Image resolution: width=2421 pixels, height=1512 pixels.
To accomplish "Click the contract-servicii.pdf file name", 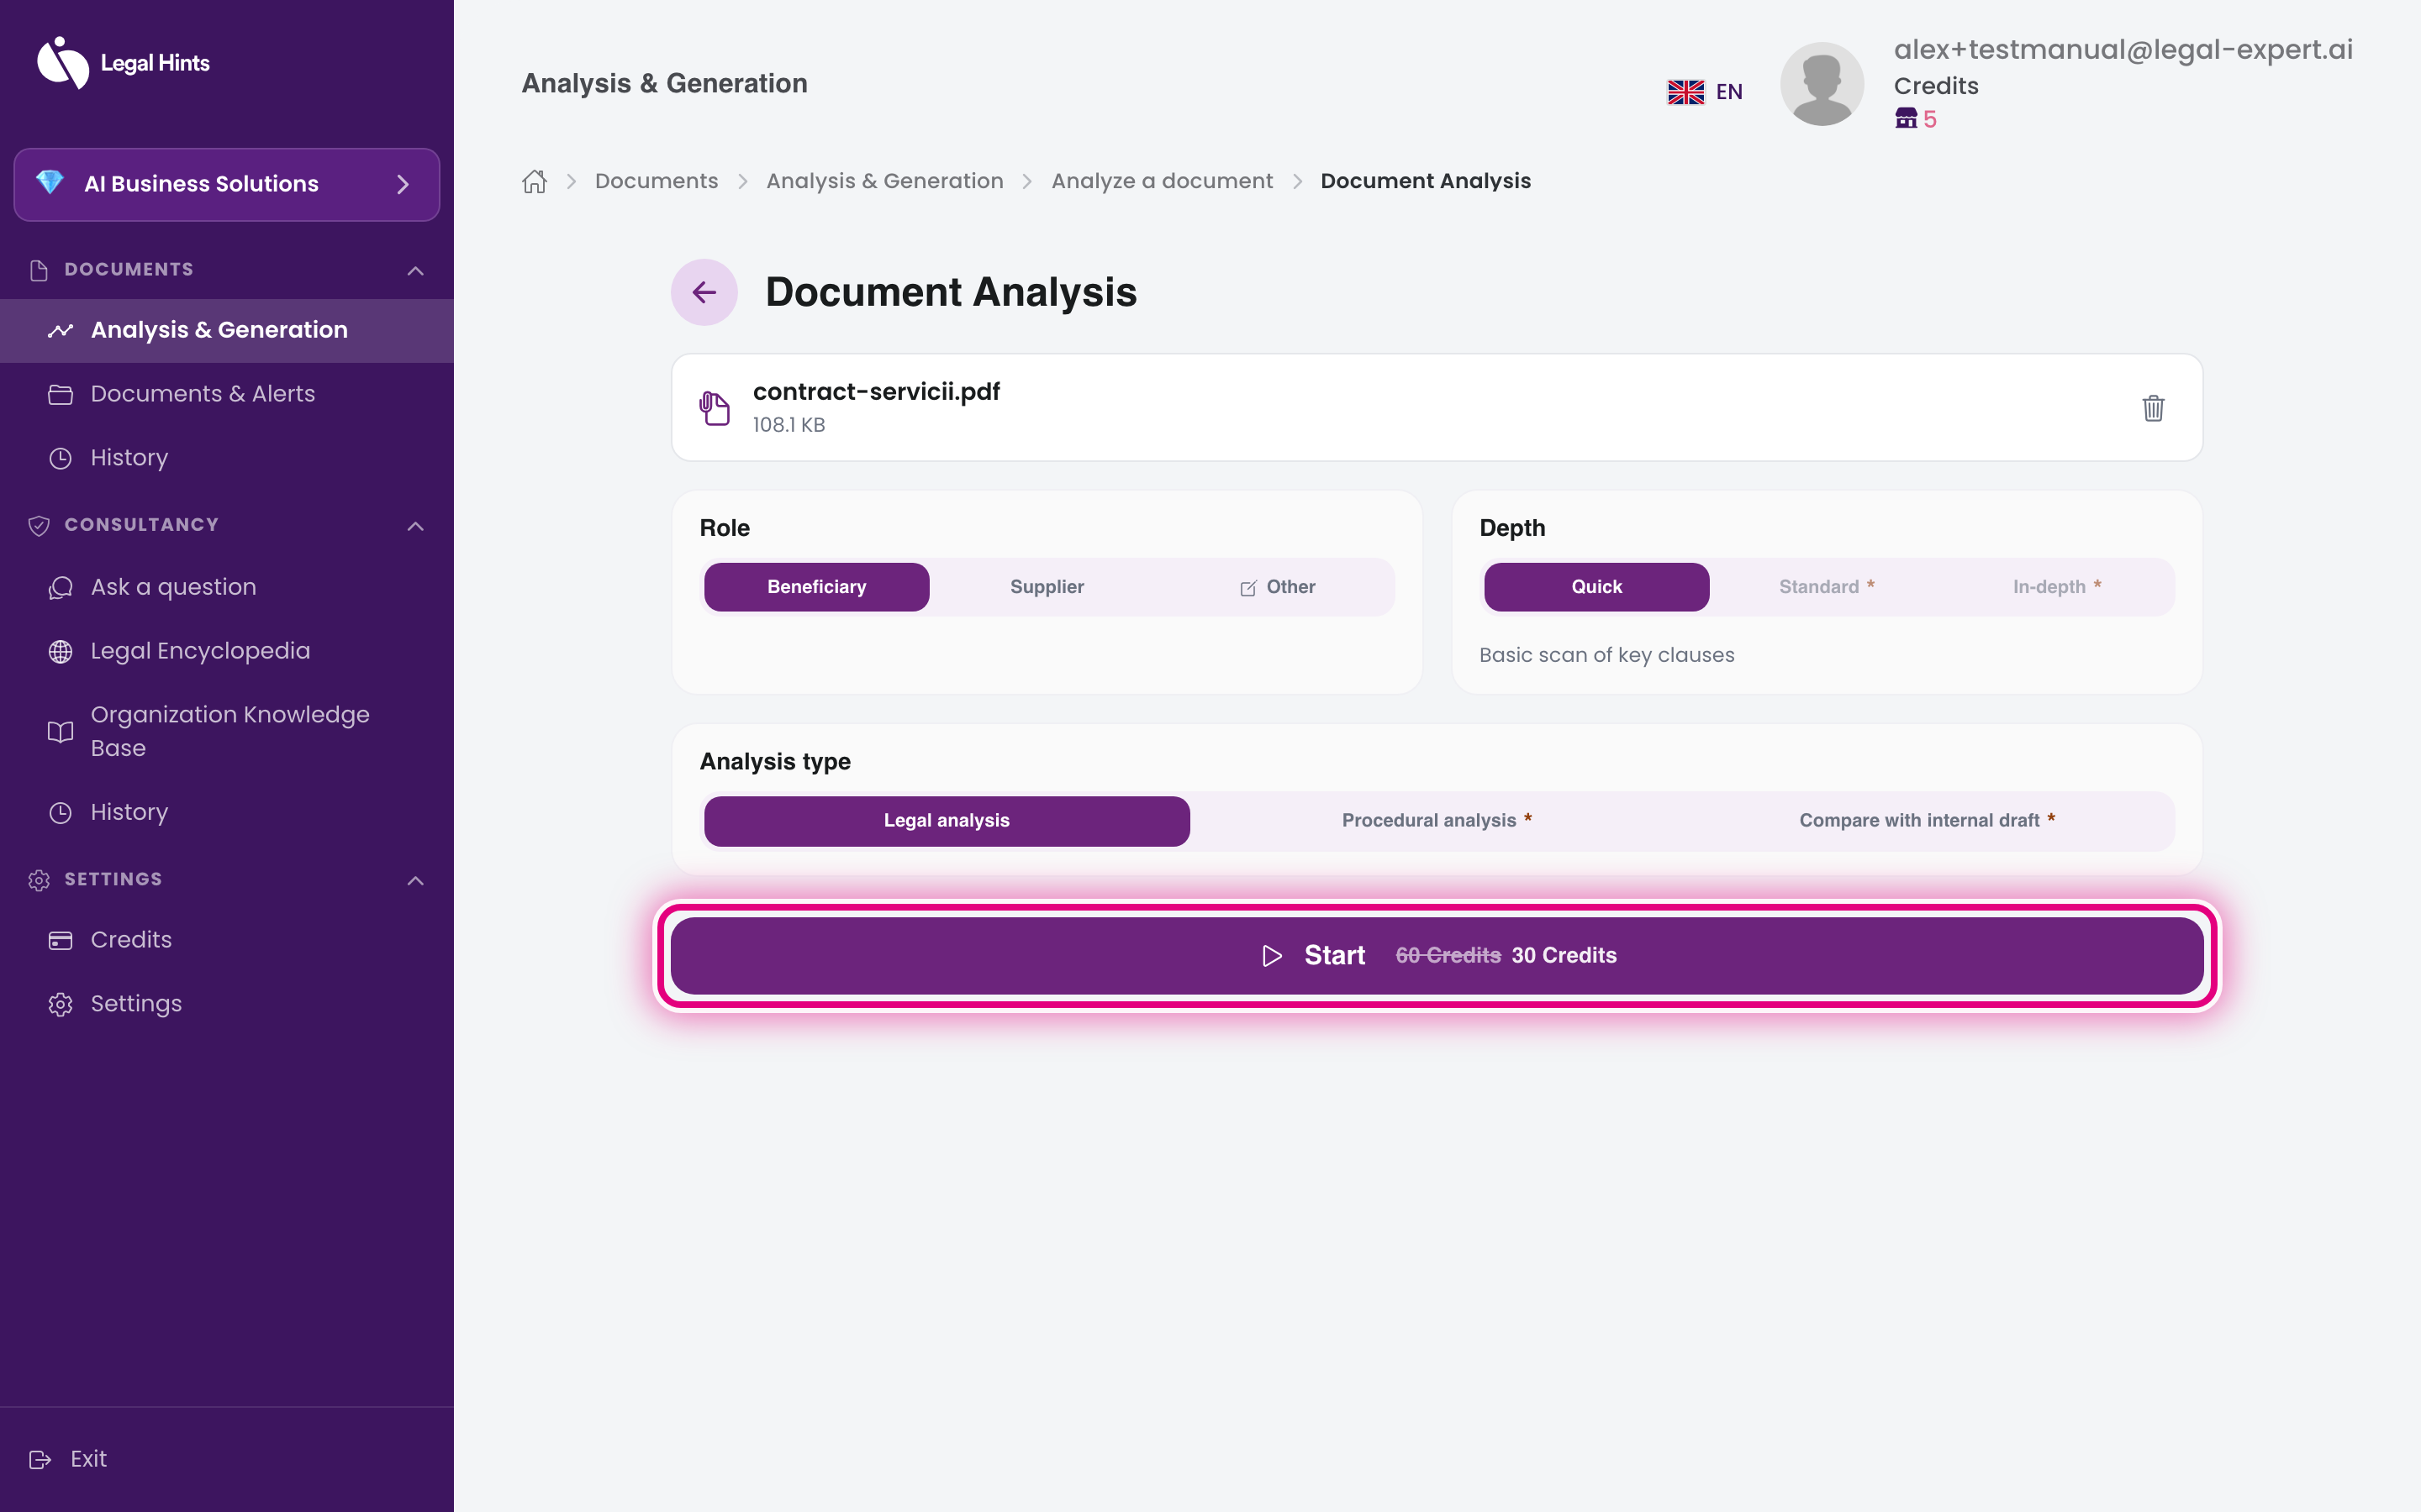I will [877, 391].
